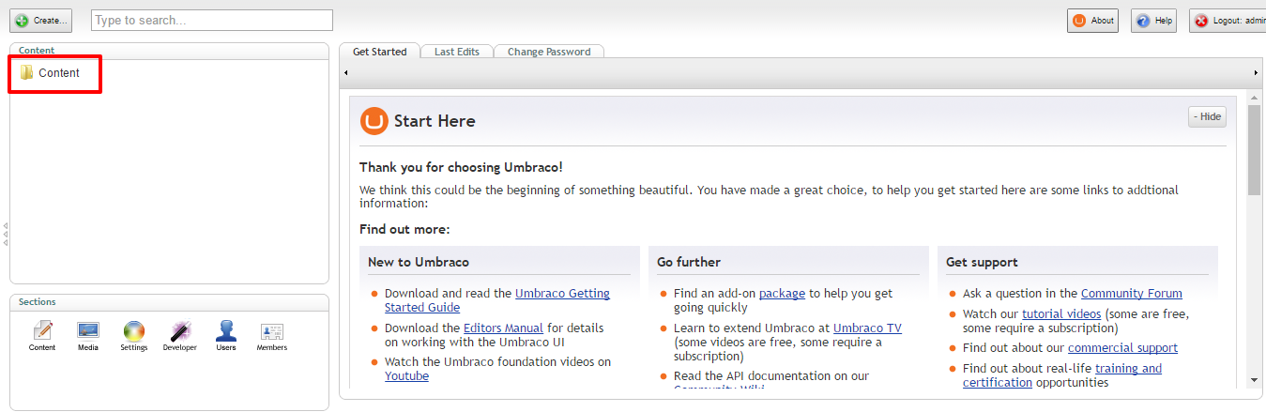Viewport: 1266px width, 412px height.
Task: Click the orange Umbraco logo beside Start Here
Action: [x=374, y=121]
